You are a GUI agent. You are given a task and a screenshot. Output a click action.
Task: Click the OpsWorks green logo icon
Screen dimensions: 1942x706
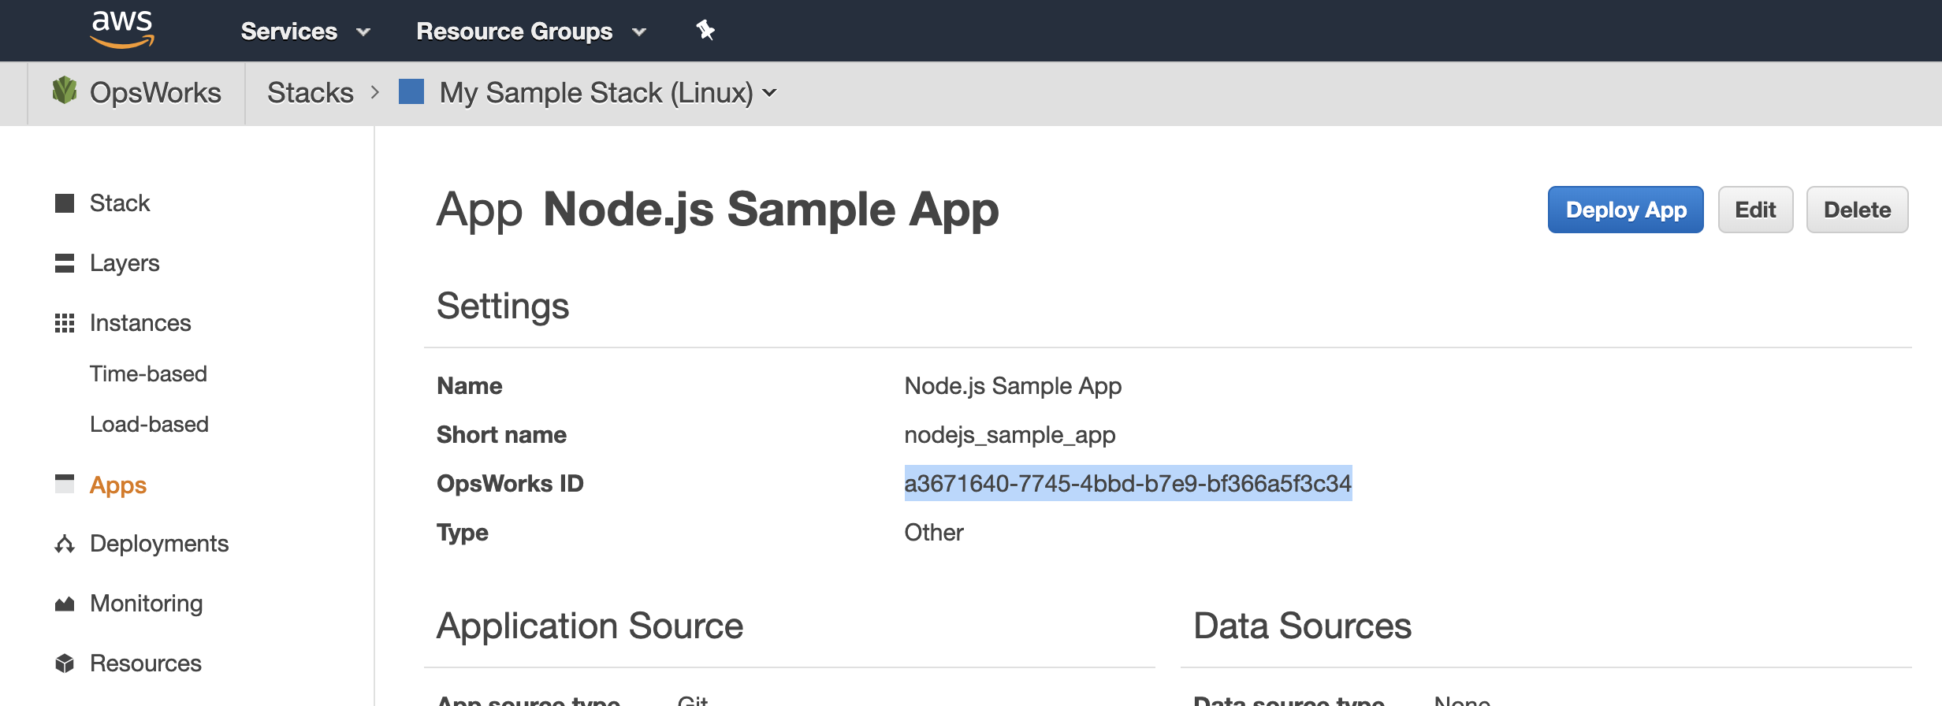65,91
